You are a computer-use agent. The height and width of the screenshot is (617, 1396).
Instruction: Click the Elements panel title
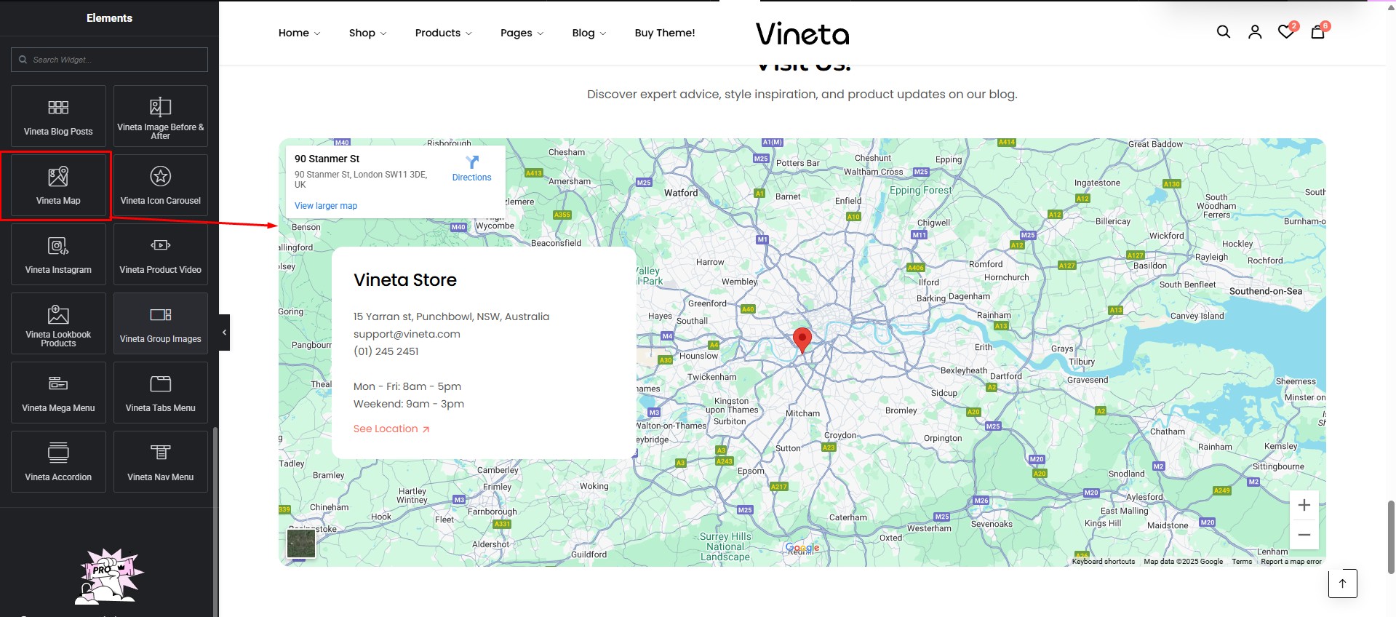point(109,18)
